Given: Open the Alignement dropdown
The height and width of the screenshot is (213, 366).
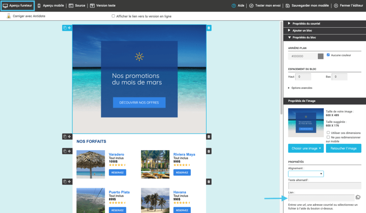Looking at the screenshot, I should [x=306, y=174].
